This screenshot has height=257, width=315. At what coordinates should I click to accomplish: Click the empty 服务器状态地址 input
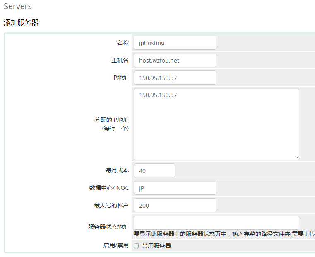coord(216,222)
